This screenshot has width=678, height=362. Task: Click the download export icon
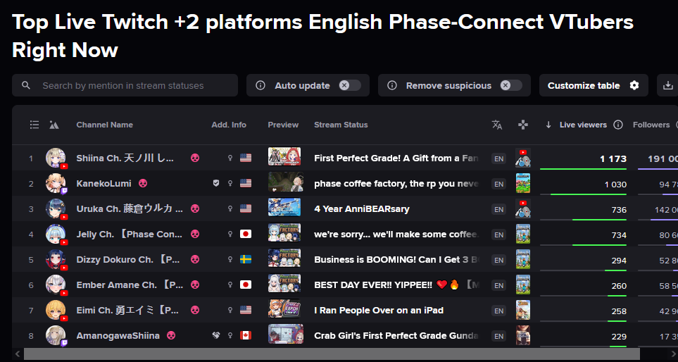click(668, 85)
